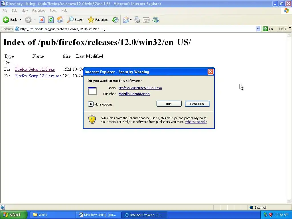
Task: Click the yellow security shield icon
Action: 92,119
